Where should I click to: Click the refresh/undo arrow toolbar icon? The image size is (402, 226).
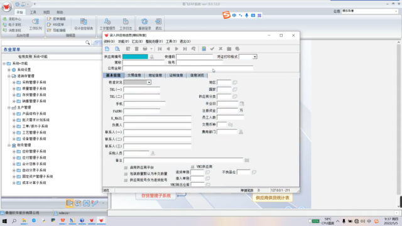click(193, 49)
